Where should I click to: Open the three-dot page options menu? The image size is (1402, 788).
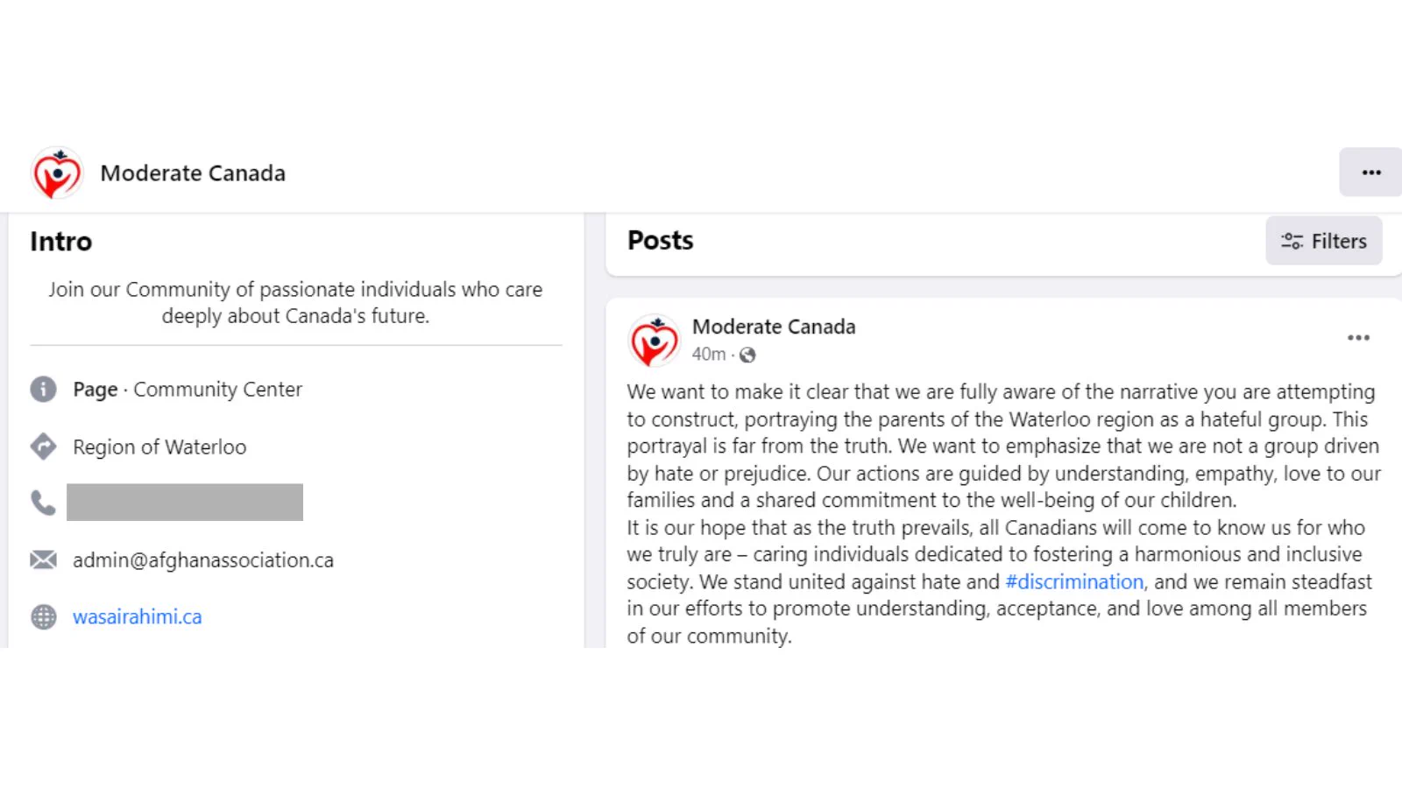tap(1371, 172)
